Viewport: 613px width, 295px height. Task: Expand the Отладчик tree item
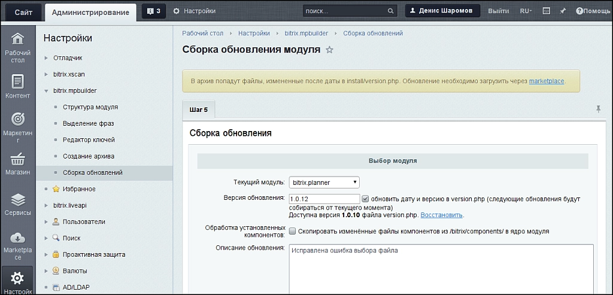click(46, 58)
